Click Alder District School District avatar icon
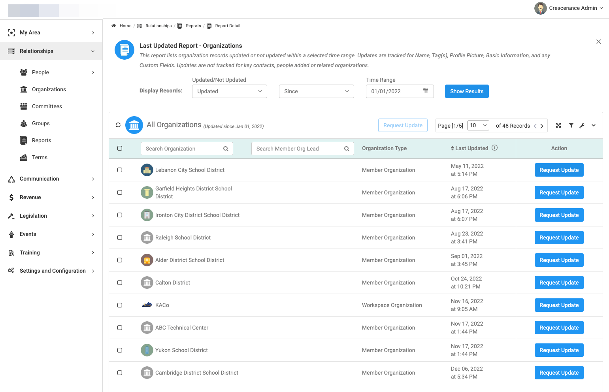Viewport: 609px width, 392px height. click(147, 260)
